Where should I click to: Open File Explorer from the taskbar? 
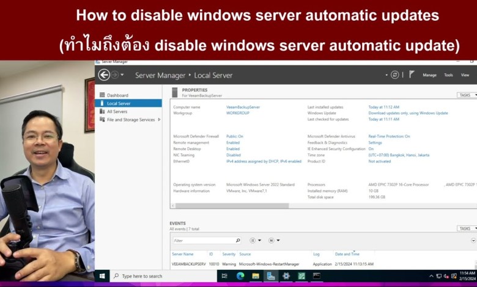[x=256, y=276]
